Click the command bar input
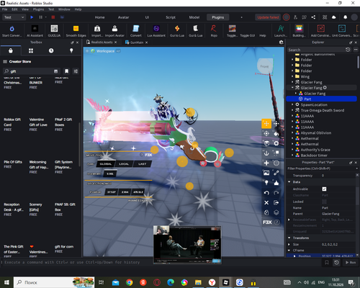Image resolution: width=360 pixels, height=288 pixels. (x=161, y=262)
